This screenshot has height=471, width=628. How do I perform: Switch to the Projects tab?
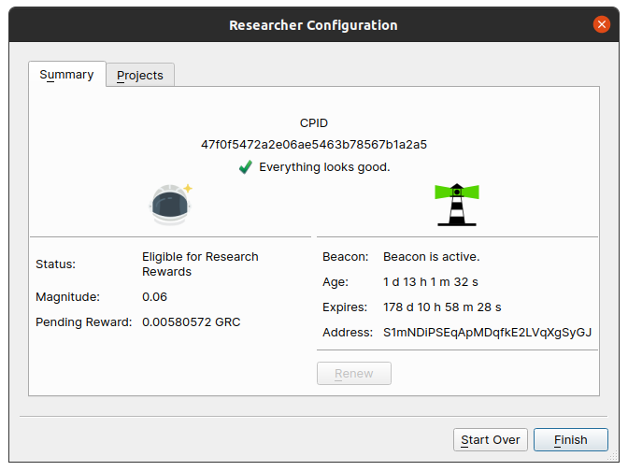pos(140,75)
